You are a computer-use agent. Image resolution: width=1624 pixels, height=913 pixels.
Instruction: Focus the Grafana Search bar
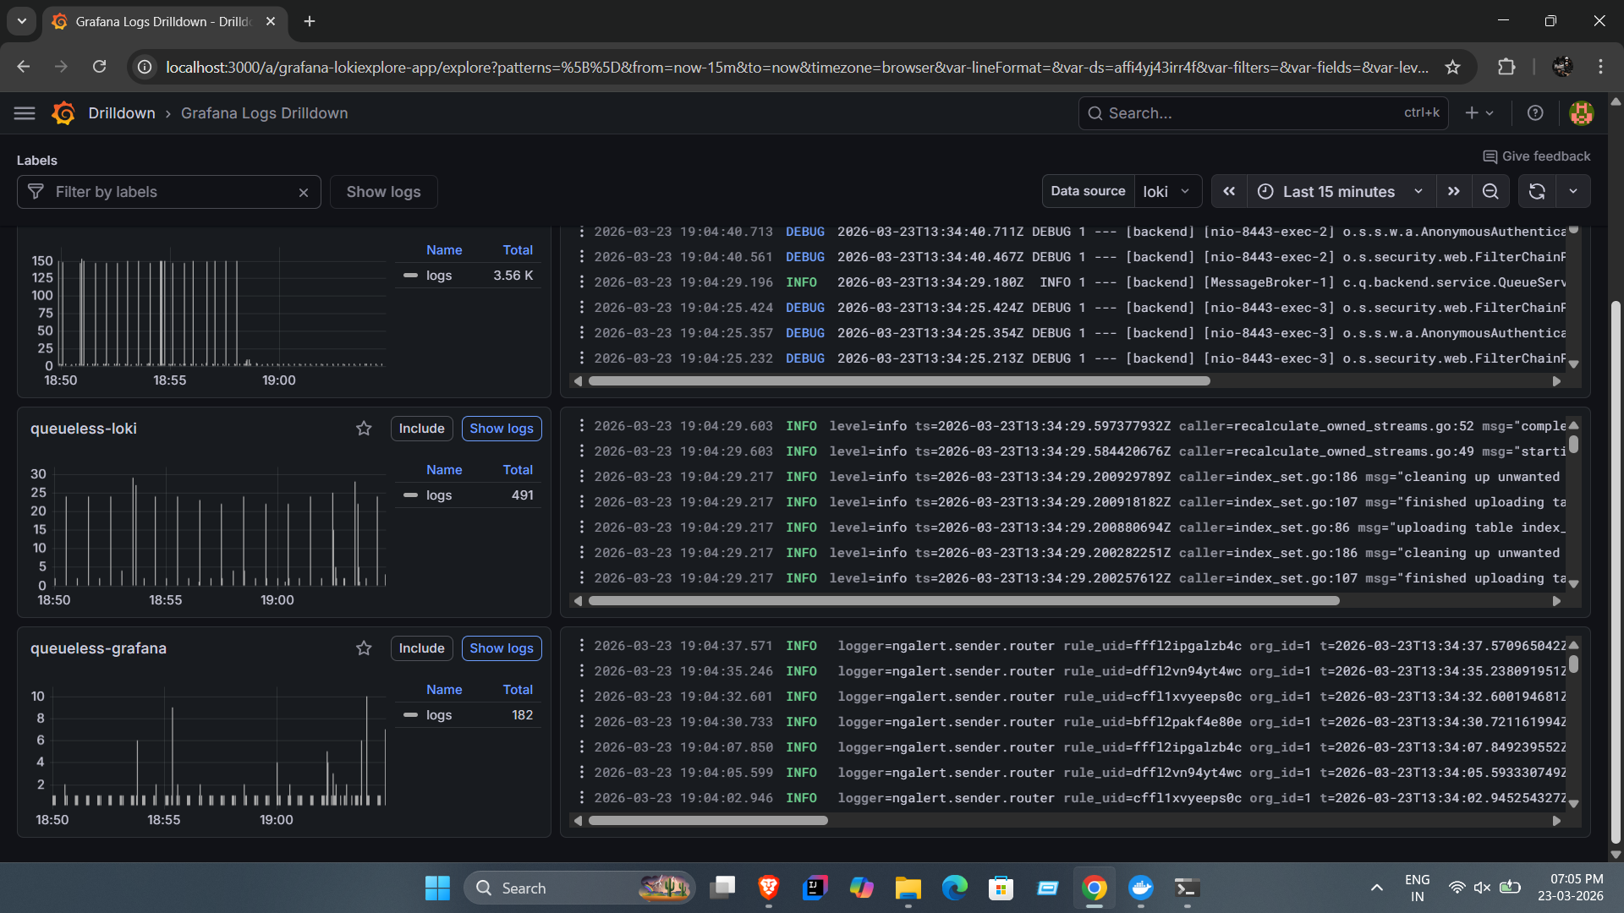tap(1263, 113)
